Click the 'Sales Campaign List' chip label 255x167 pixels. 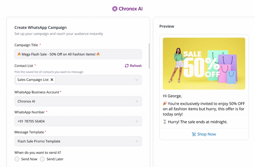coord(33,80)
